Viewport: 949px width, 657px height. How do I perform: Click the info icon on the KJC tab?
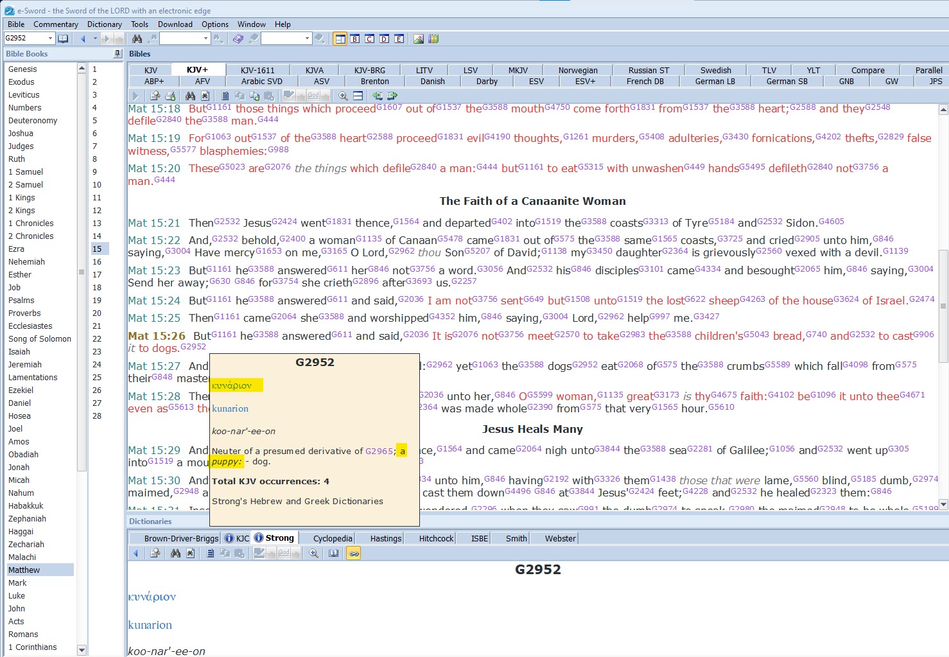pyautogui.click(x=229, y=538)
